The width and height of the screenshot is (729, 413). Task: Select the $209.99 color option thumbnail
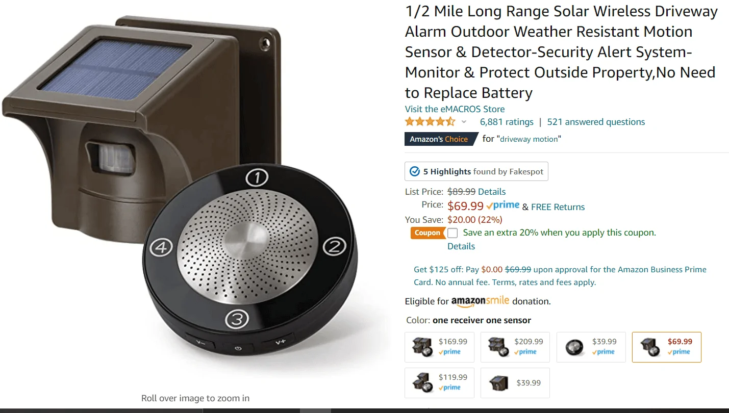point(515,347)
